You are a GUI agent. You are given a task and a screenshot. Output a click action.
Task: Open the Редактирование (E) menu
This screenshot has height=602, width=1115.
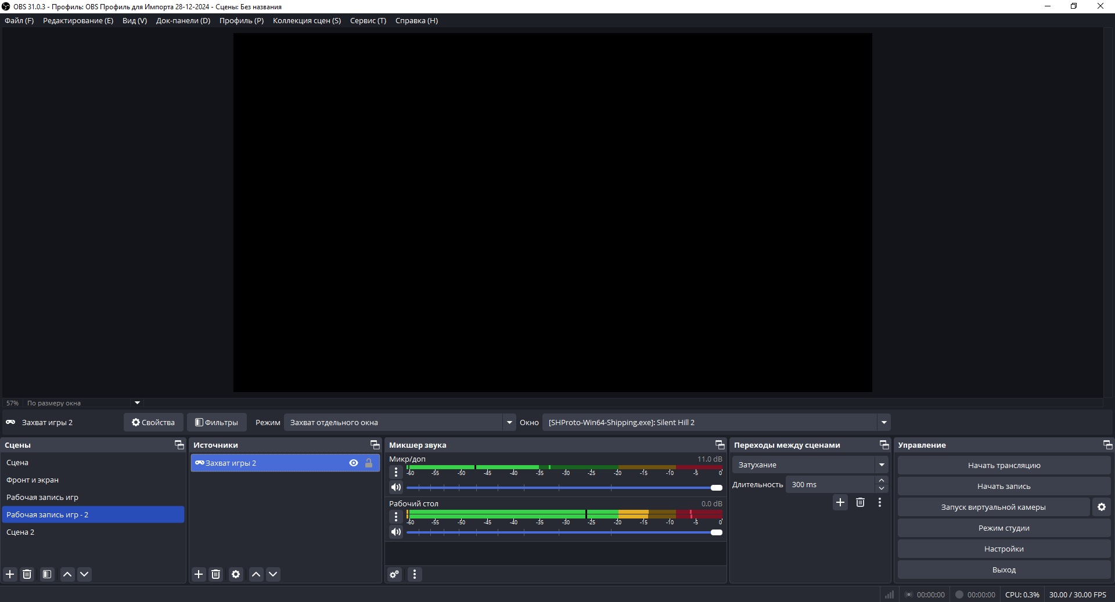click(78, 20)
